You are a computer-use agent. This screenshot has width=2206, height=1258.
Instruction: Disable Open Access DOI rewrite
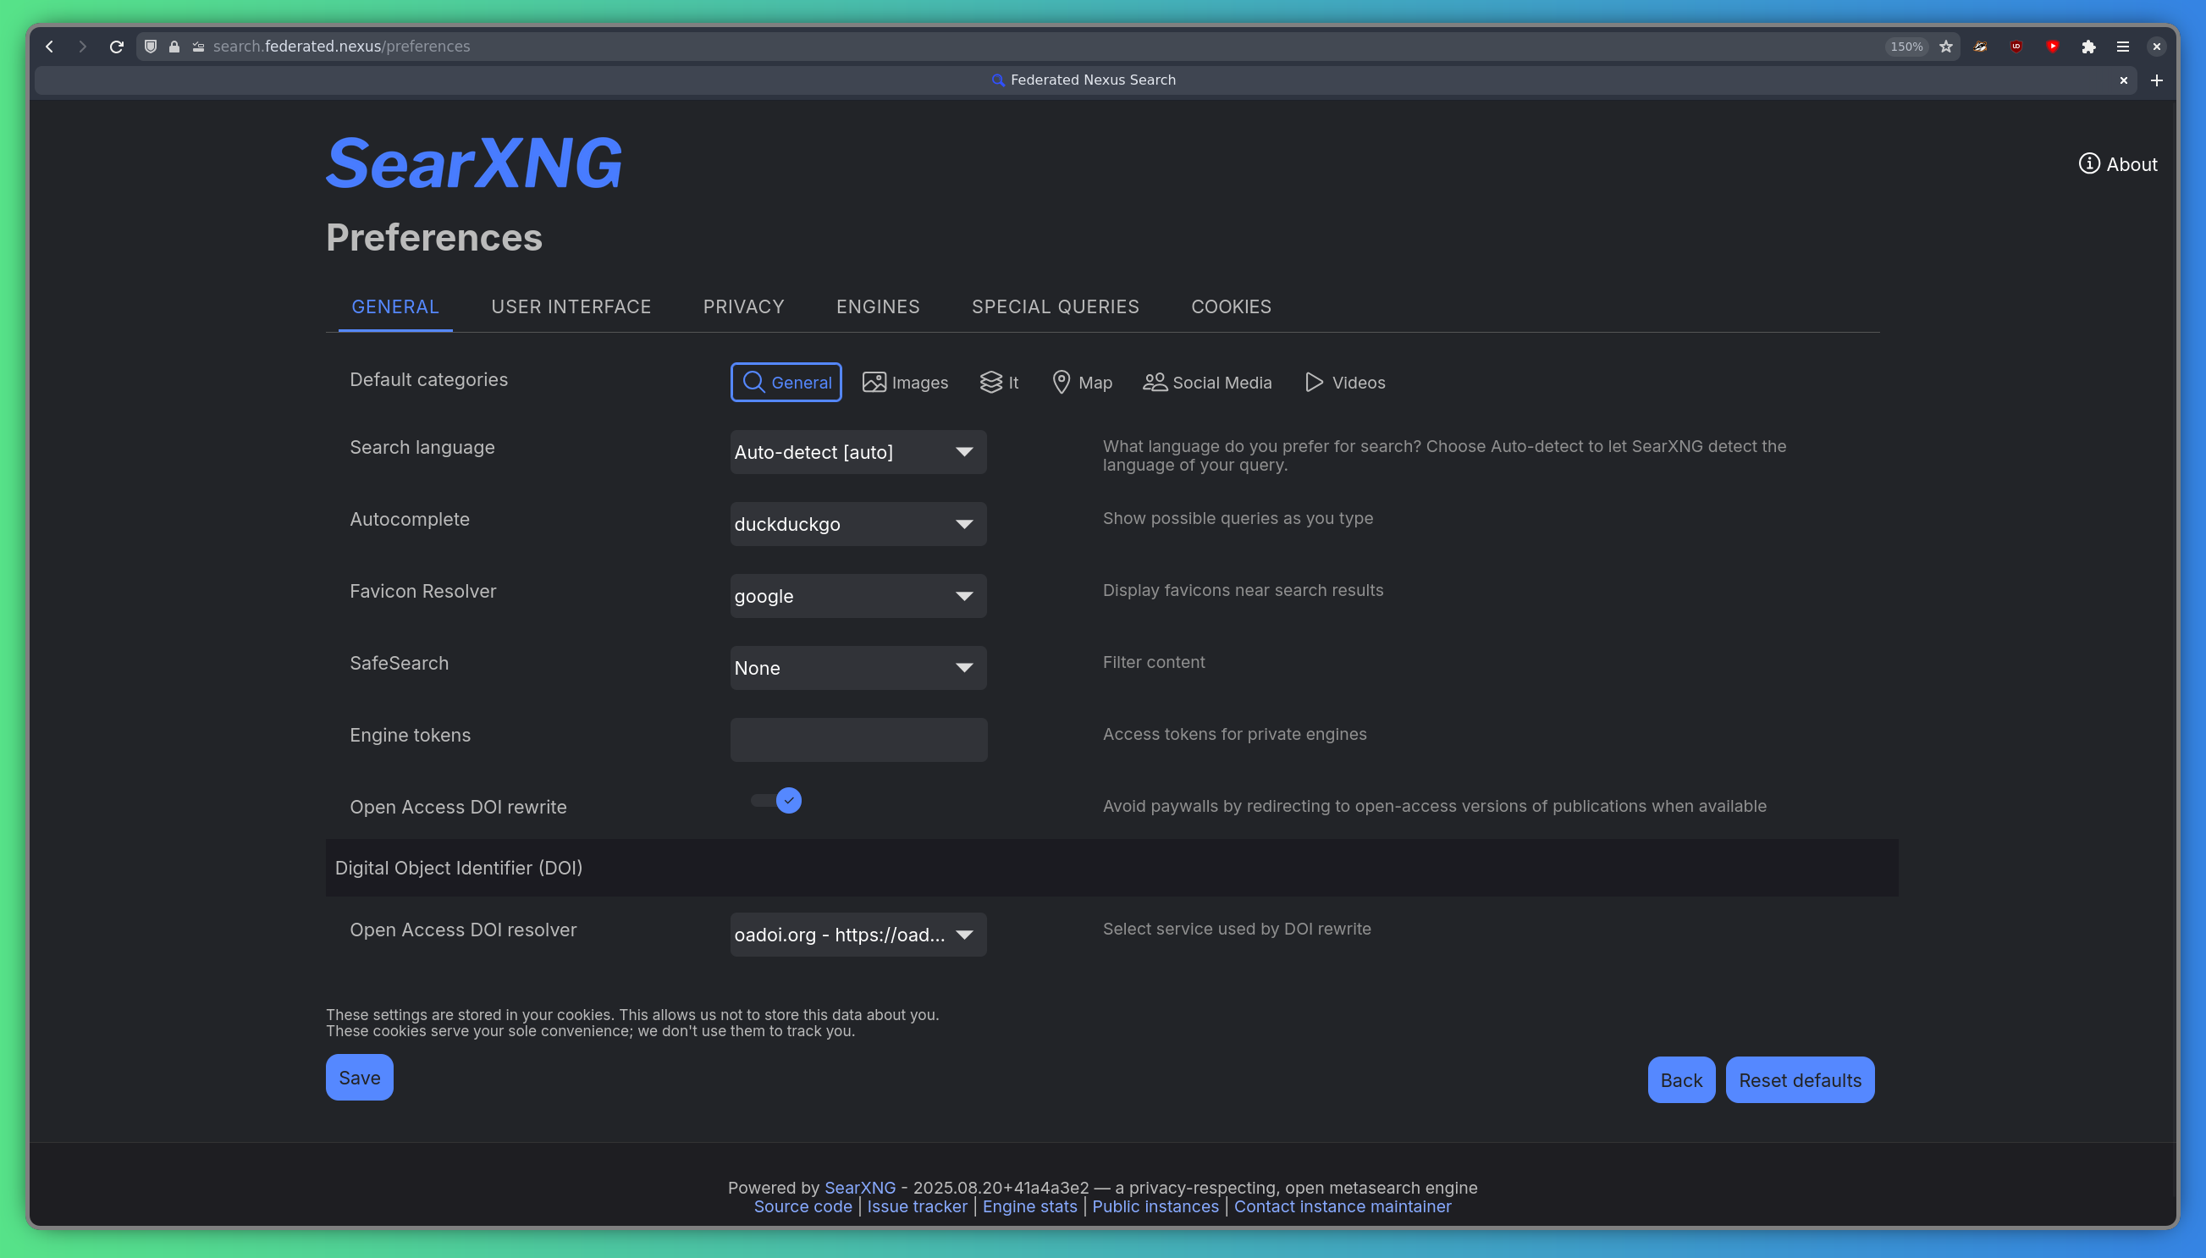(x=774, y=800)
